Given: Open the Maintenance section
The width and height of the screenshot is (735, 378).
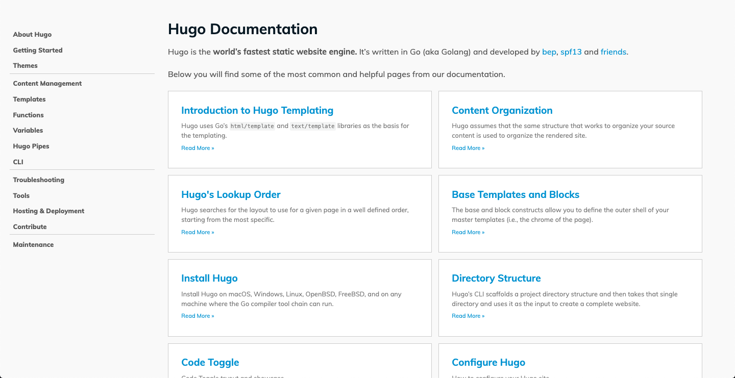Looking at the screenshot, I should pyautogui.click(x=33, y=244).
